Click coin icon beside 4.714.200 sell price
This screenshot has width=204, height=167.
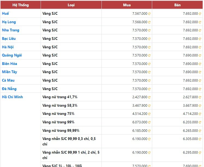pos(200,114)
